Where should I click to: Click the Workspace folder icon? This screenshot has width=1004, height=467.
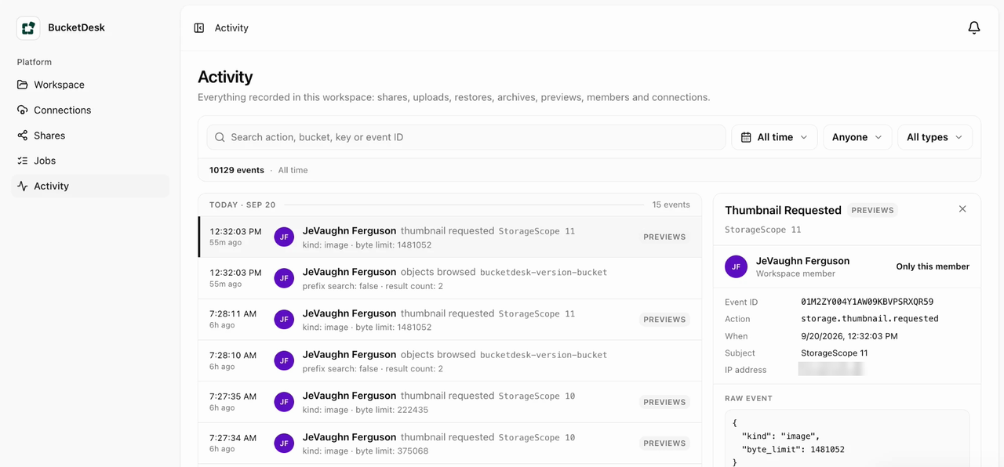click(23, 85)
